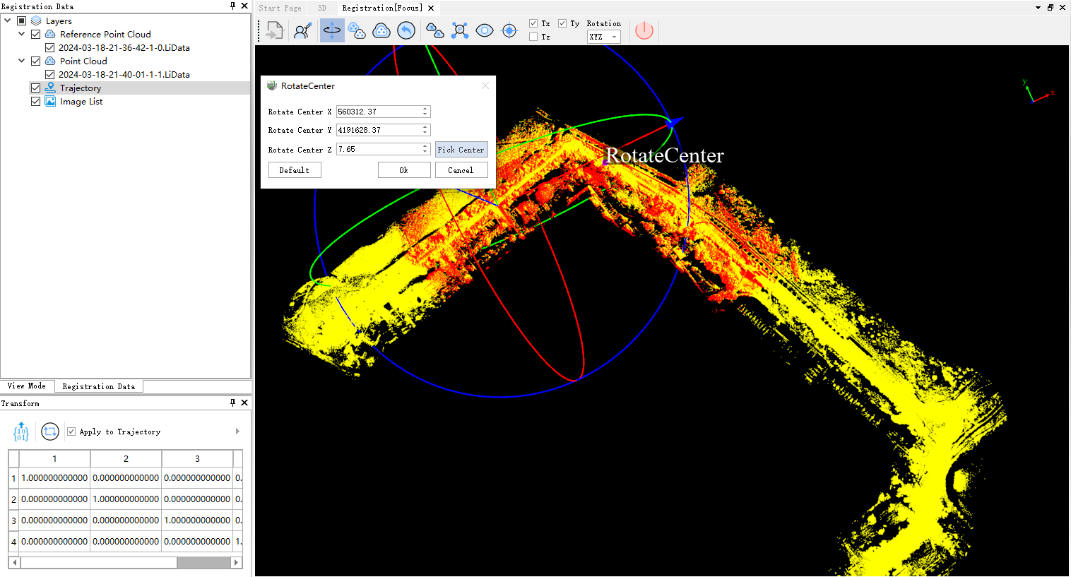Toggle the Image List layer checkbox
The height and width of the screenshot is (577, 1071).
coord(36,102)
